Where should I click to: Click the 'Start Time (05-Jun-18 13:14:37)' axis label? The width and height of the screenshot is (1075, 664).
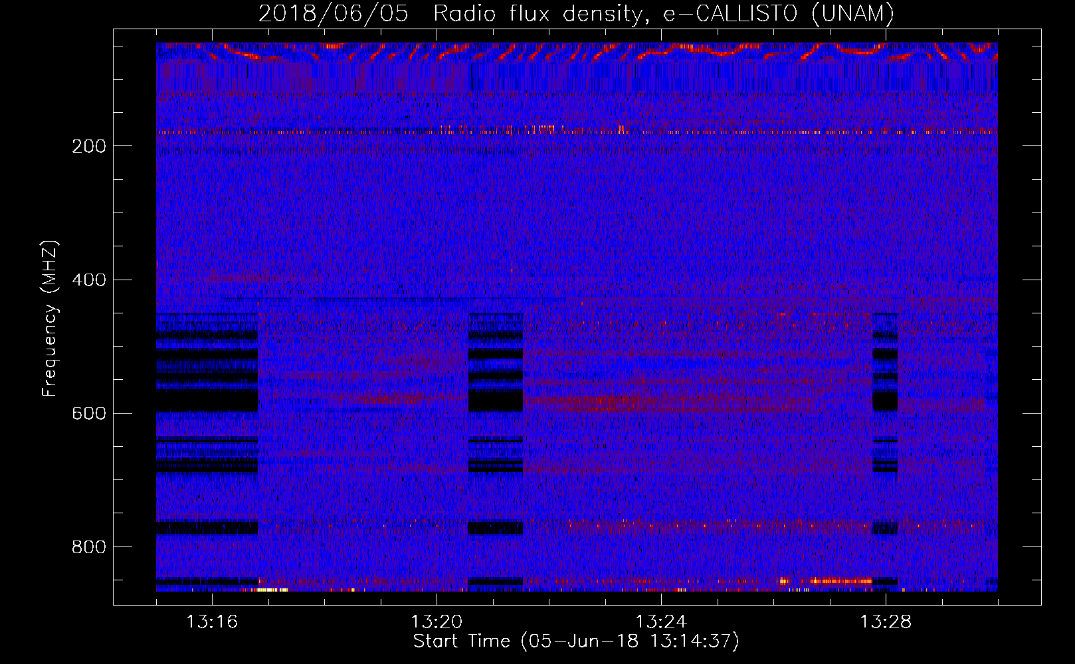point(576,641)
